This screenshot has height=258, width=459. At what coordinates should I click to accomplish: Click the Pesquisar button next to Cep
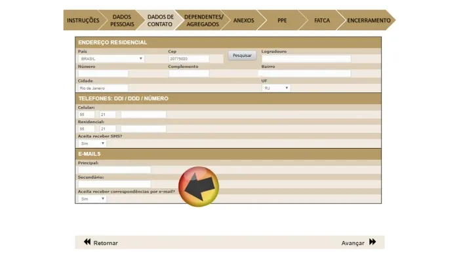point(242,56)
